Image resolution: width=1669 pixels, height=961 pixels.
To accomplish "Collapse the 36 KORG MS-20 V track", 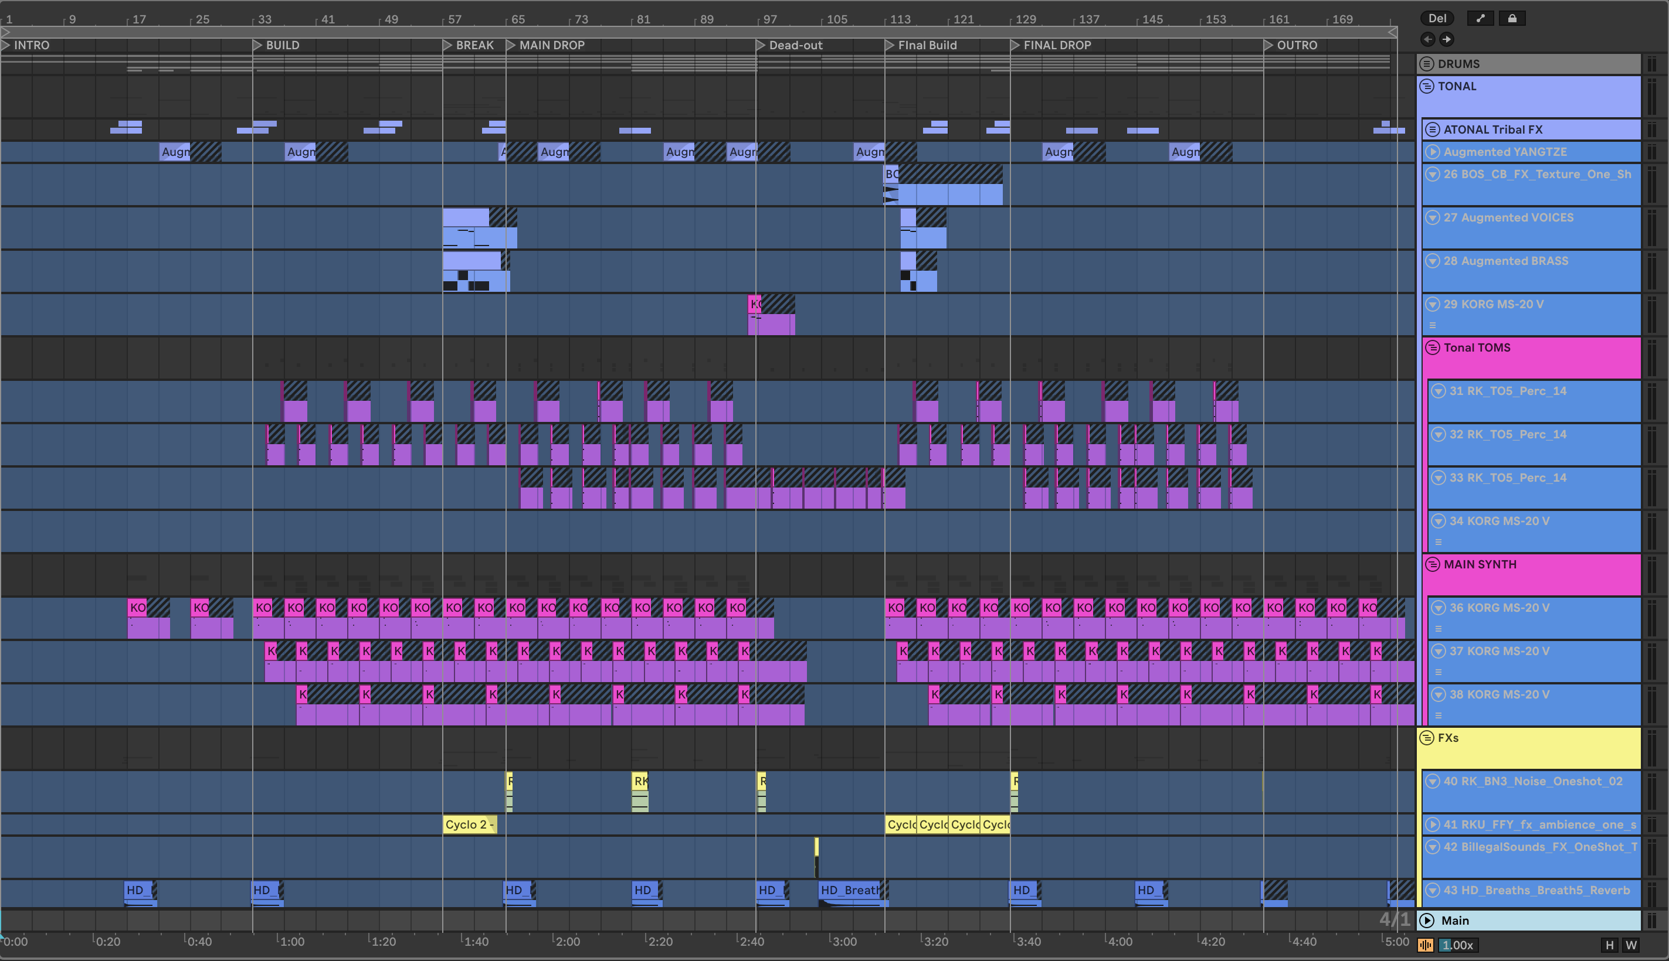I will (1439, 608).
